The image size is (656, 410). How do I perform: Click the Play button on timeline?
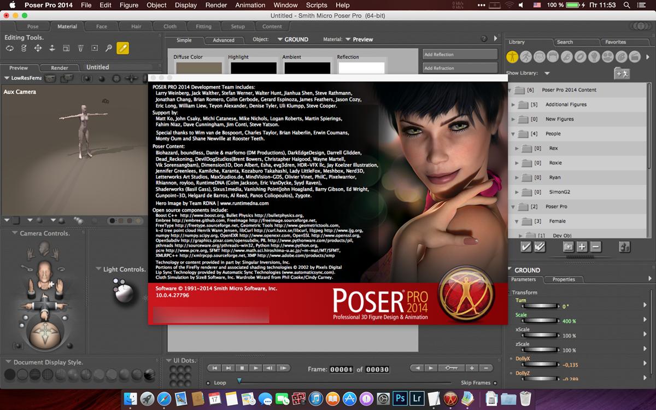click(x=256, y=368)
